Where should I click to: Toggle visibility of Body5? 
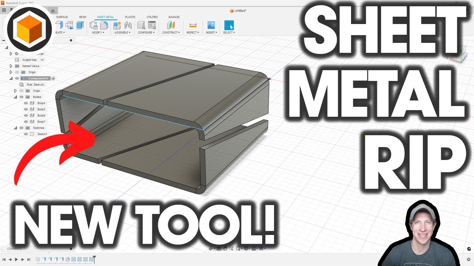click(26, 109)
